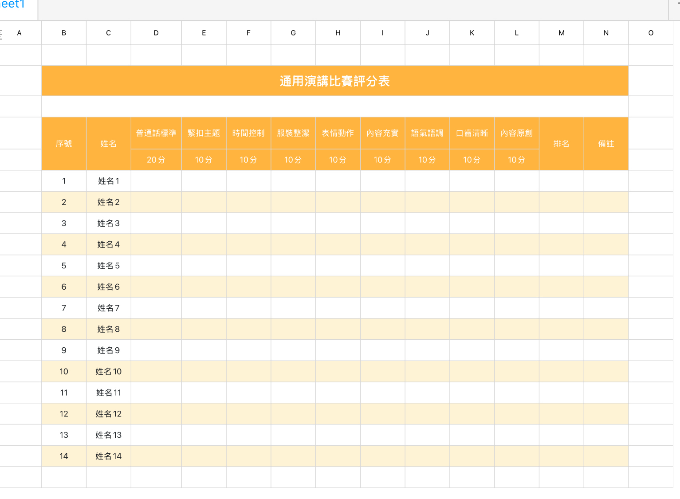Click the 排名 header cell

(x=562, y=144)
